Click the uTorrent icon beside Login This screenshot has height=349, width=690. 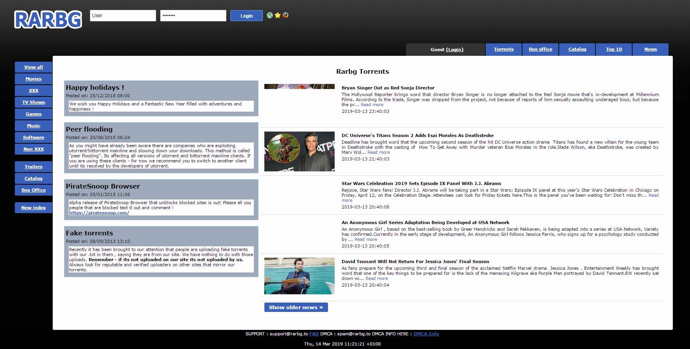[x=269, y=15]
